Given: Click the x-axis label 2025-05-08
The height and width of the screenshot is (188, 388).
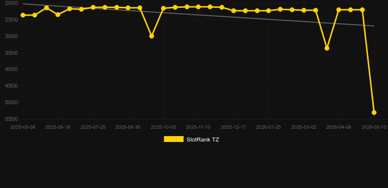Looking at the screenshot, I should (x=23, y=127).
